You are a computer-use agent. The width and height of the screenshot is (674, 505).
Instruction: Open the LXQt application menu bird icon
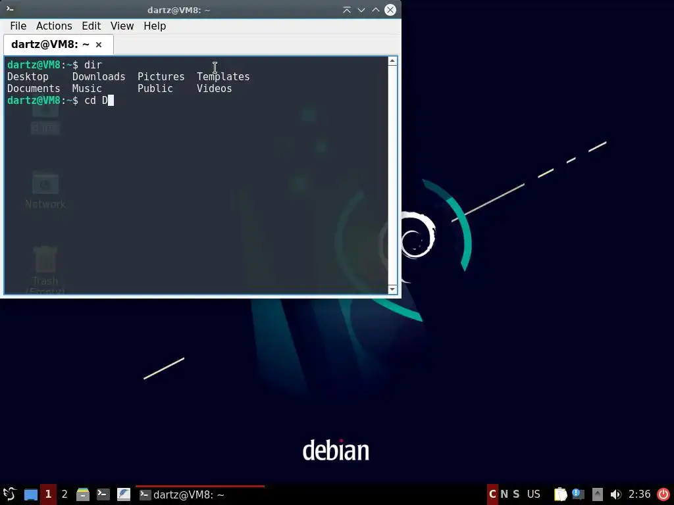click(10, 494)
